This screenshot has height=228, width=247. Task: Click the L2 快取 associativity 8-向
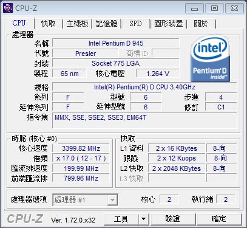click(x=222, y=168)
